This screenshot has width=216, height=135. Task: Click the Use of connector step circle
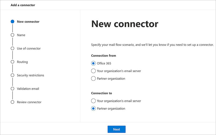coord(12,49)
